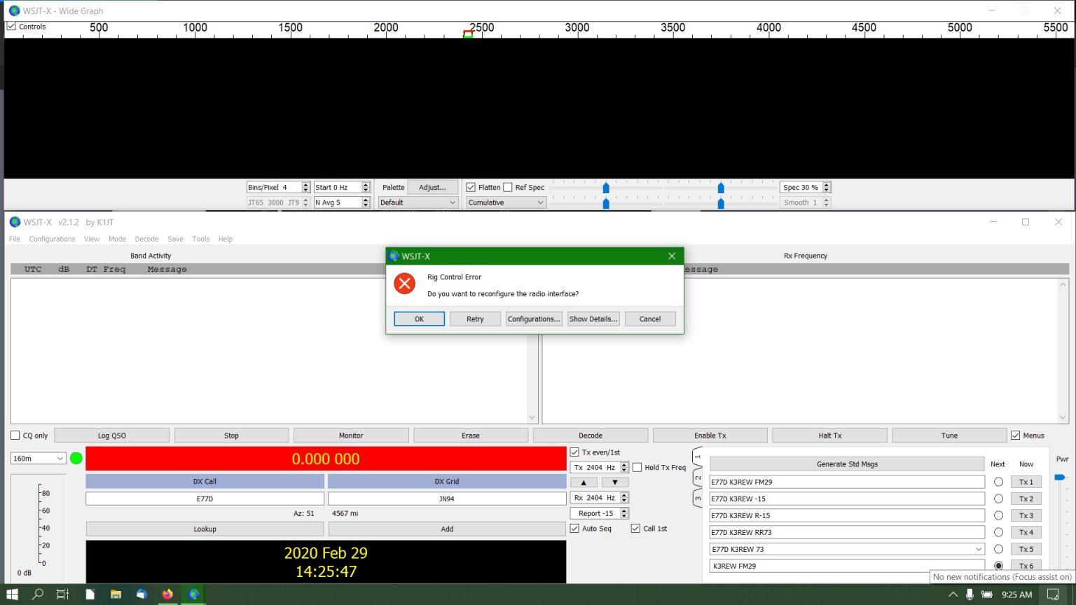1076x605 pixels.
Task: Open the Action Center notifications
Action: coord(1060,594)
